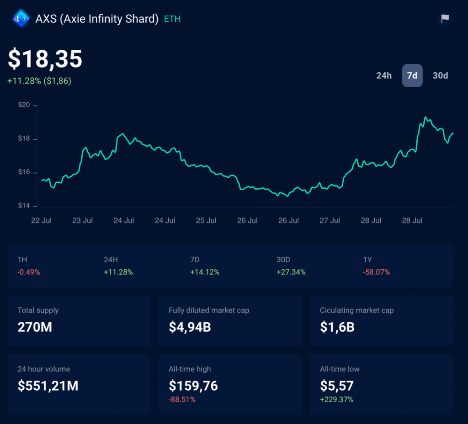Open the 24 hour volume card

79,384
